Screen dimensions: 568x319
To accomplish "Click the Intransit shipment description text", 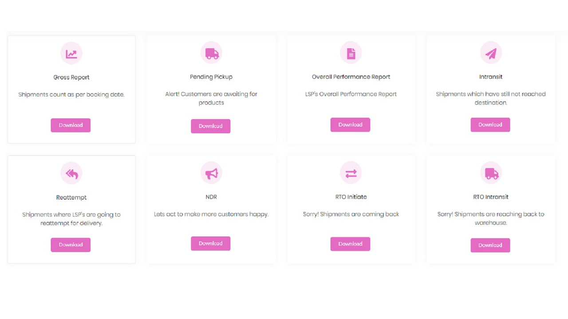I will coord(490,98).
